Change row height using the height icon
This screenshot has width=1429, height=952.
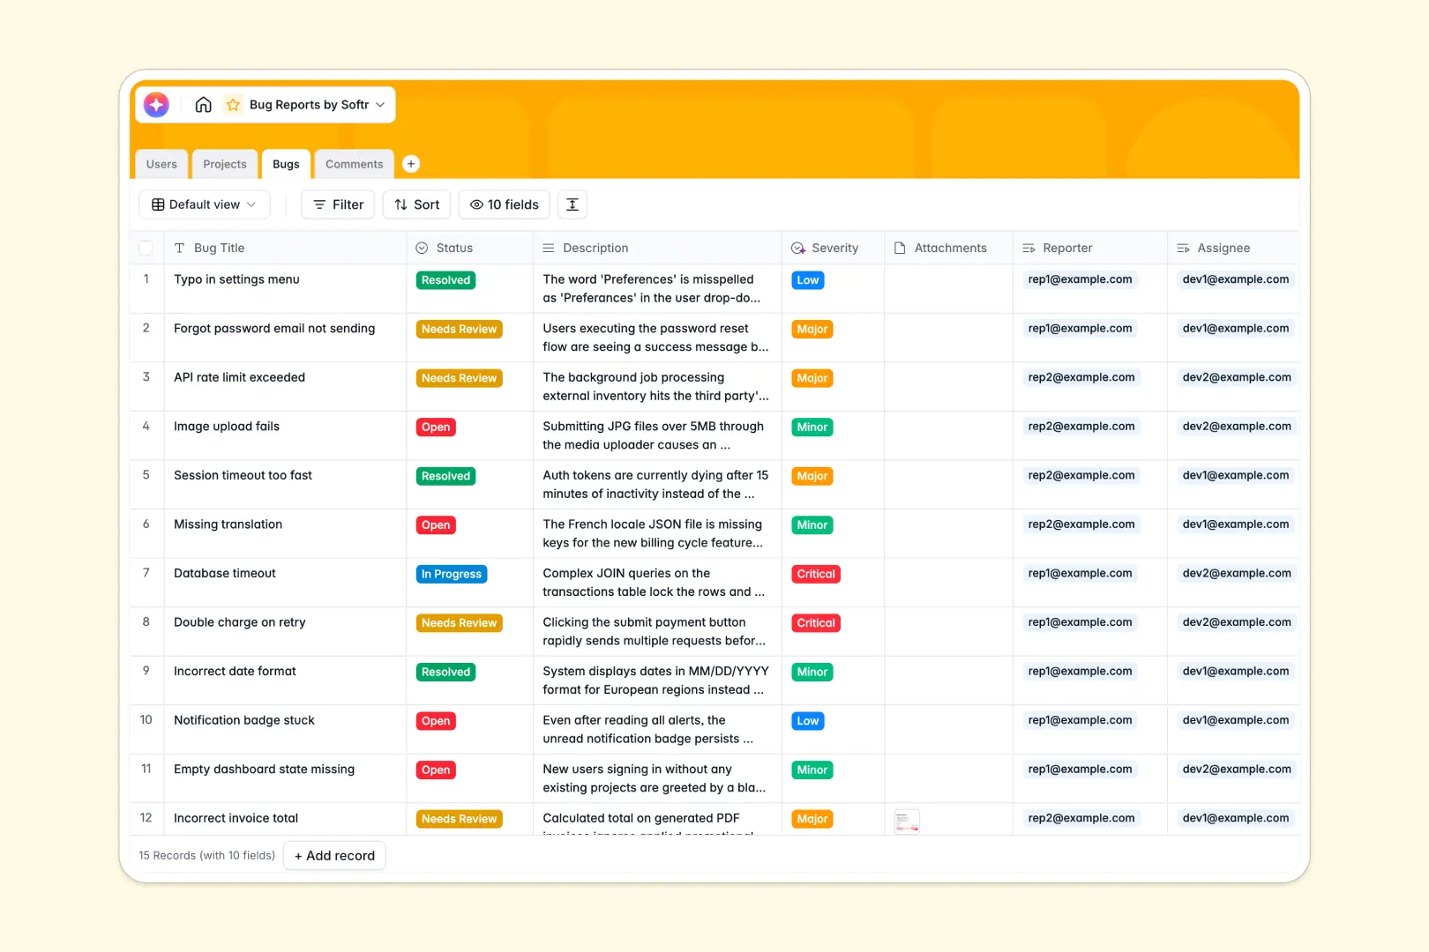click(x=572, y=205)
